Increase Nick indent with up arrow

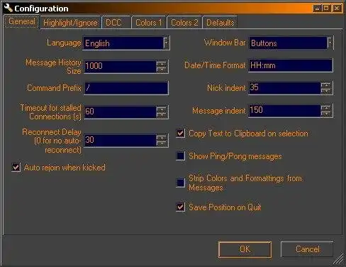(x=327, y=85)
